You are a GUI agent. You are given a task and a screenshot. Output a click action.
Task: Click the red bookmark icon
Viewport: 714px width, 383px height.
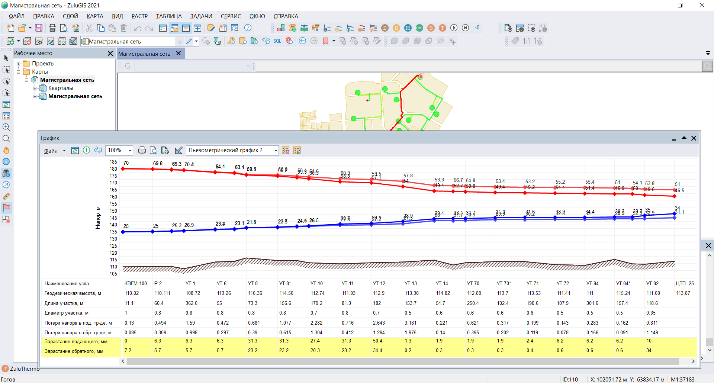[326, 41]
